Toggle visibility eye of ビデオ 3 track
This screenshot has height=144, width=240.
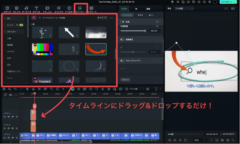[x=13, y=128]
